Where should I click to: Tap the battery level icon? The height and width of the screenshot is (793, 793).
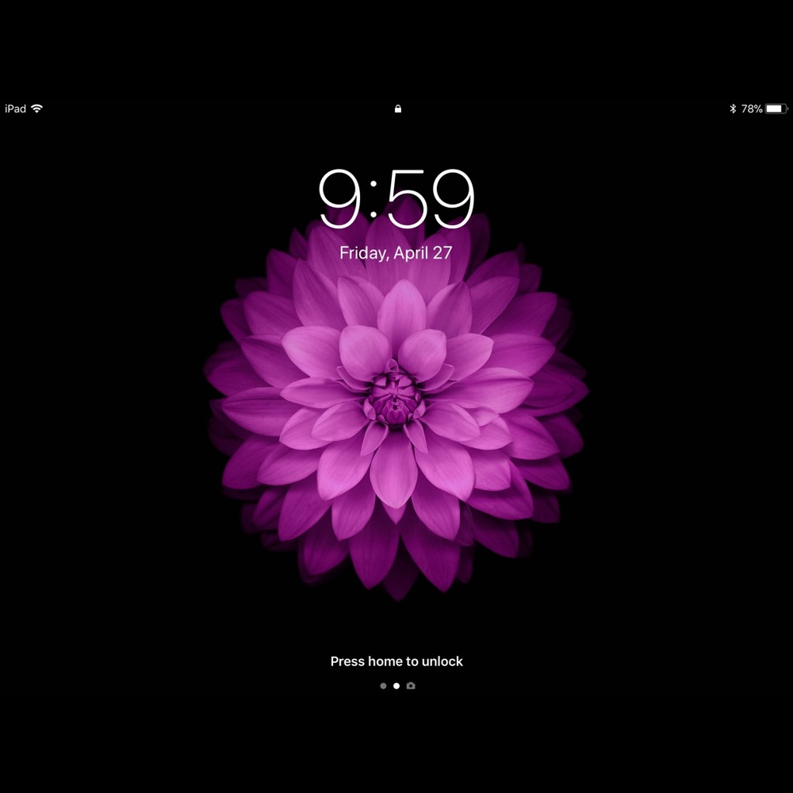pyautogui.click(x=776, y=109)
